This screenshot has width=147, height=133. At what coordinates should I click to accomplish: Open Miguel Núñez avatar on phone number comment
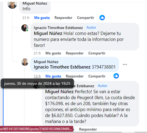pos(25,62)
